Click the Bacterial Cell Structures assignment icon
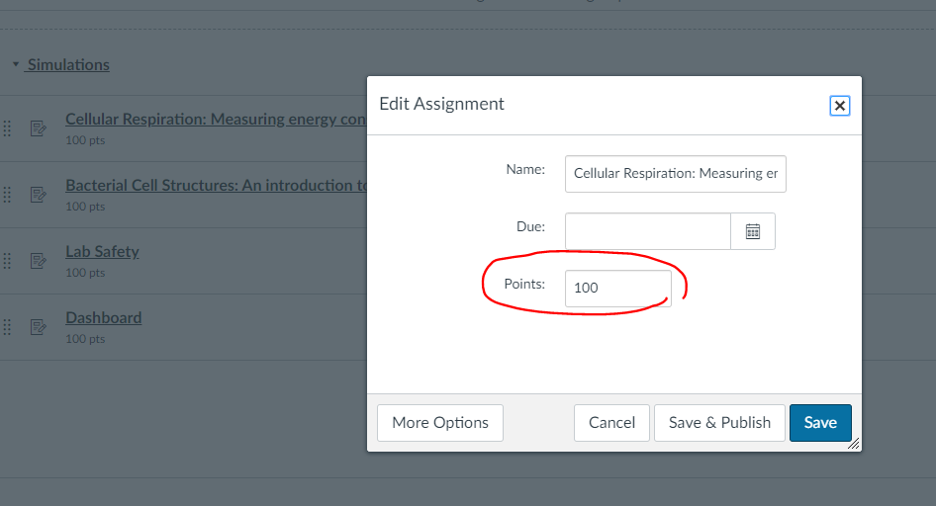The height and width of the screenshot is (506, 936). [39, 195]
